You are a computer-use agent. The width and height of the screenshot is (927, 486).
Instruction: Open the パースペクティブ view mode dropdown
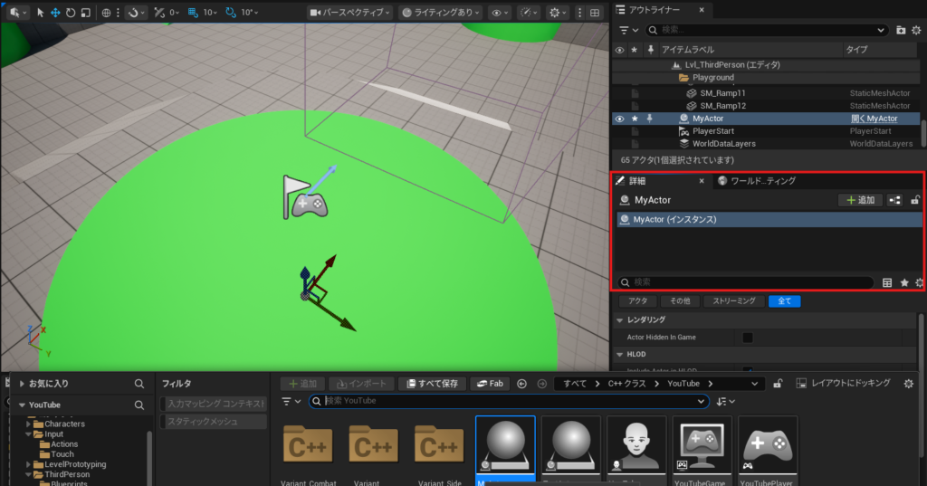pos(349,13)
